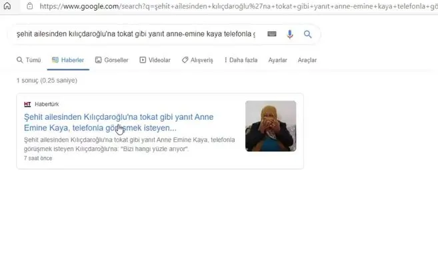The width and height of the screenshot is (438, 273).
Task: Open the Ayarlar settings menu
Action: click(x=277, y=60)
